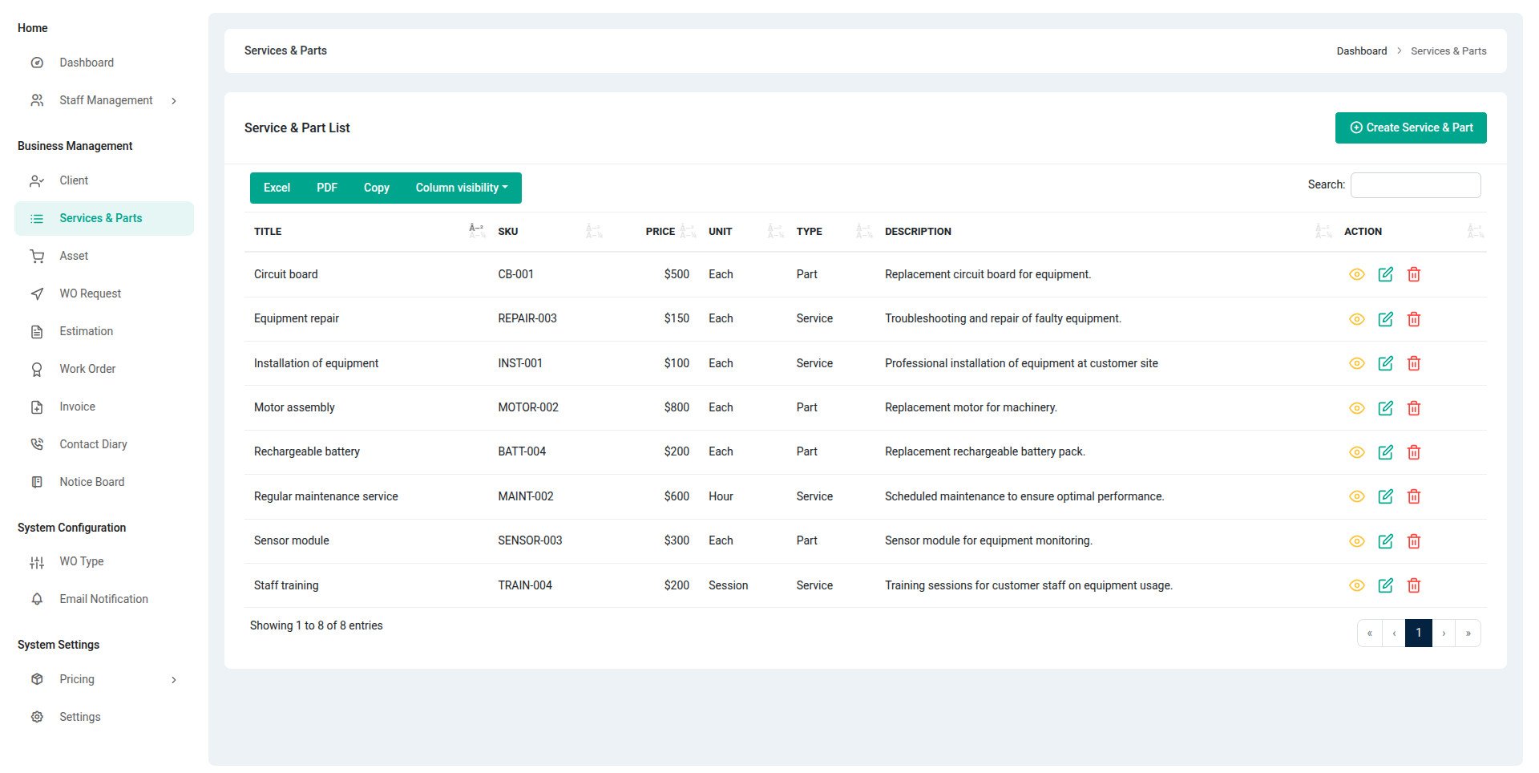Edit the Staff training row
The width and height of the screenshot is (1539, 773).
click(x=1385, y=585)
